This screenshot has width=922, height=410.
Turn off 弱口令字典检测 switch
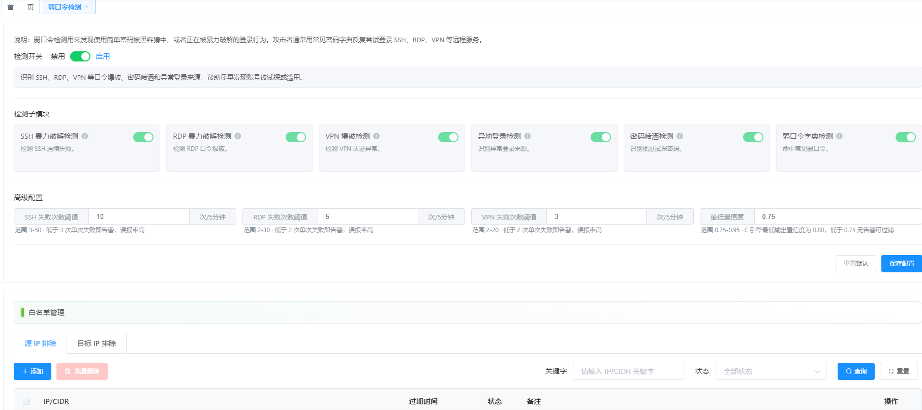pos(906,137)
